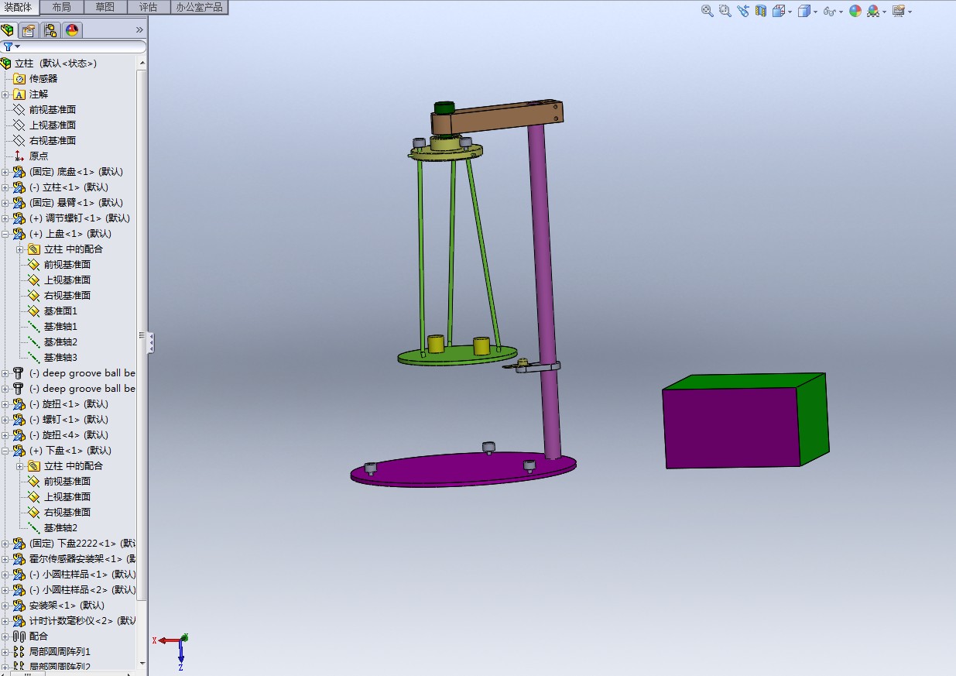Image resolution: width=956 pixels, height=676 pixels.
Task: Click the tree scrollbar down arrow
Action: pyautogui.click(x=142, y=664)
